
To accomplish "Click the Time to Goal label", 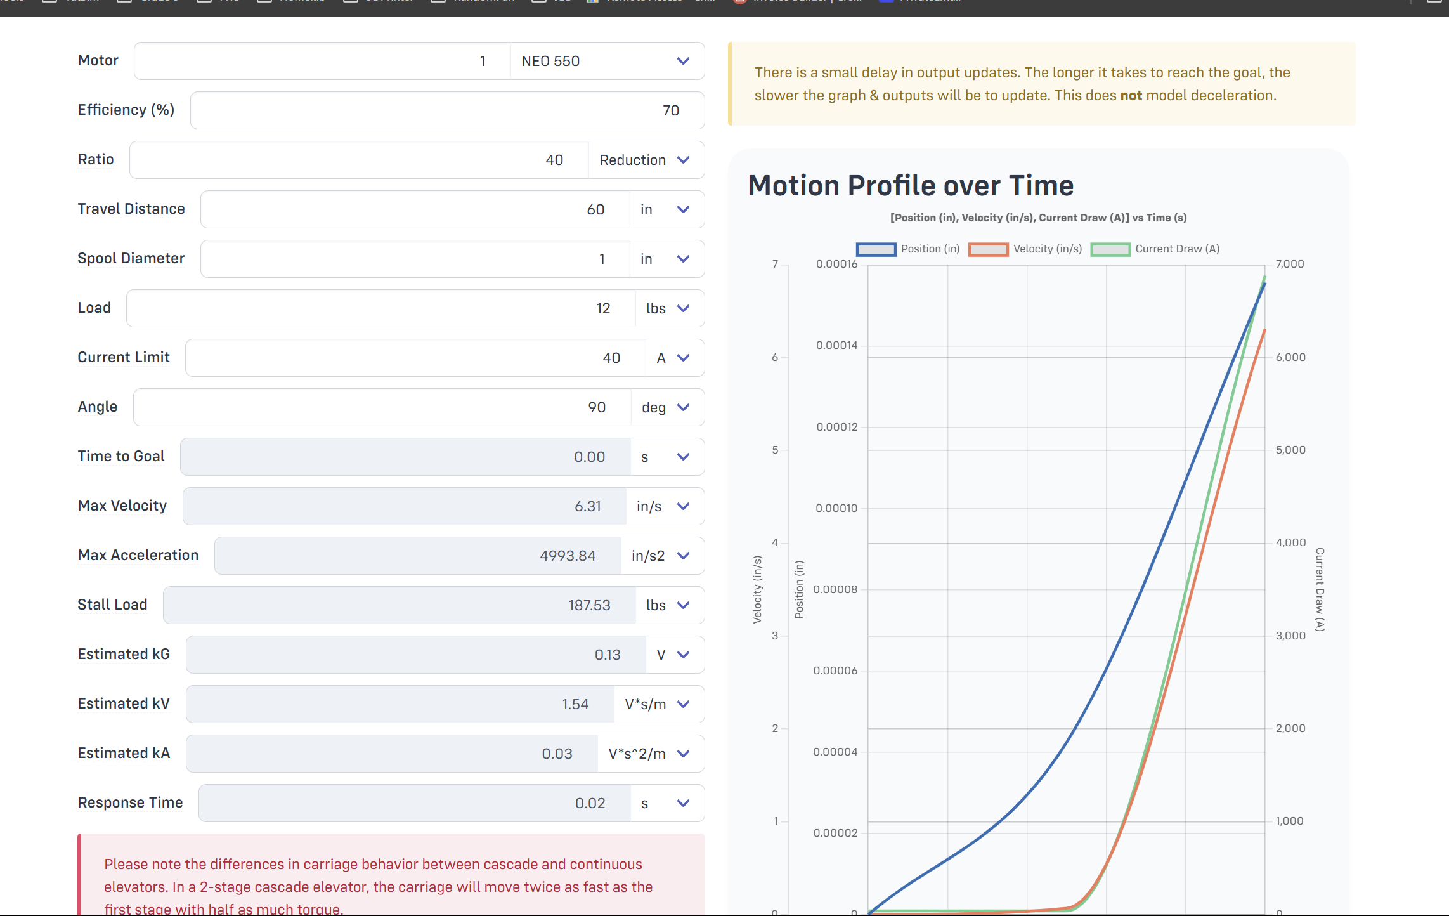I will 120,456.
